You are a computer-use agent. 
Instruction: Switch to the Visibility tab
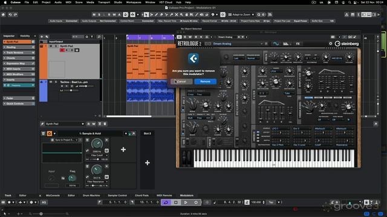tap(25, 36)
